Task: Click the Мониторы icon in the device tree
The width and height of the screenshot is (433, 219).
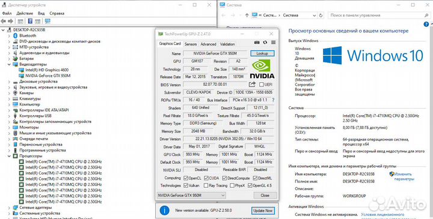Action: pos(16,127)
